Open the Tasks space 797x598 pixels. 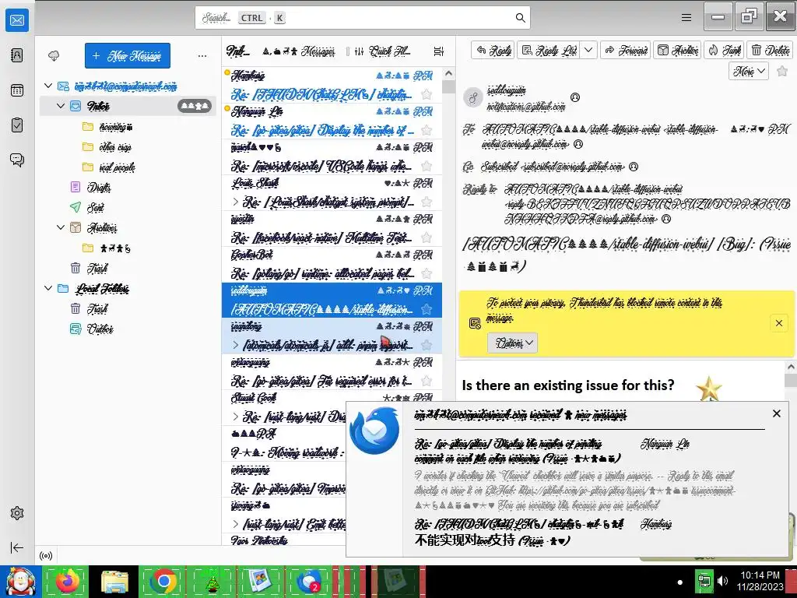point(17,125)
